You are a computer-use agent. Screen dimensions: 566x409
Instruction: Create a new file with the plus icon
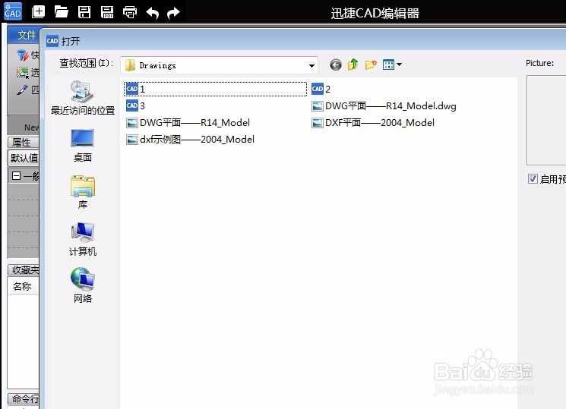38,12
